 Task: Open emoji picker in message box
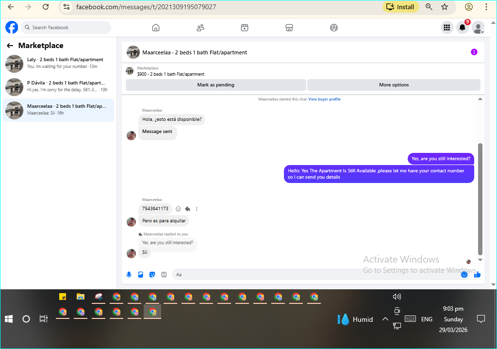click(464, 275)
